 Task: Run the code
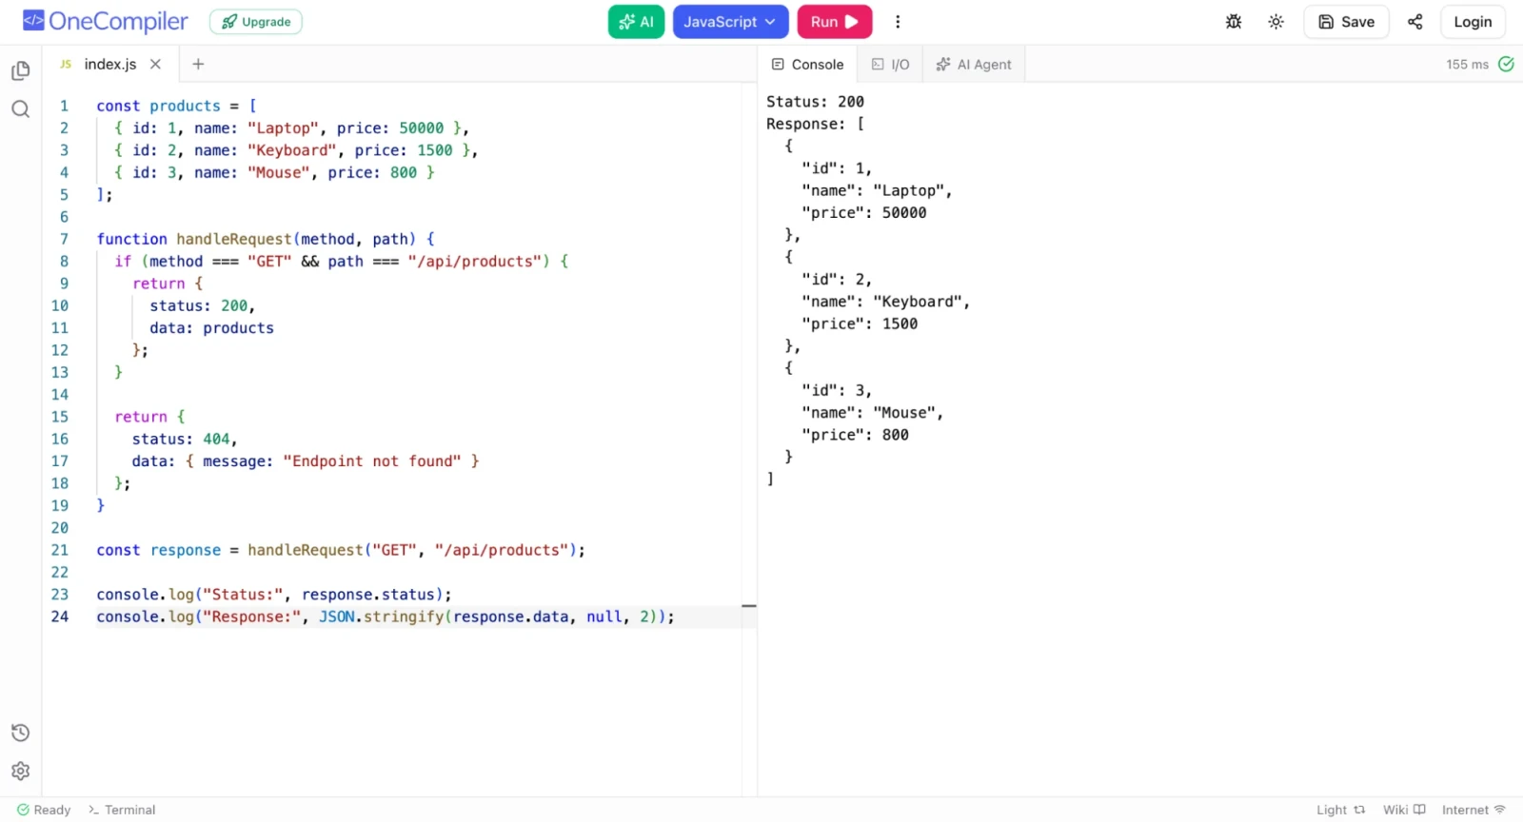pyautogui.click(x=835, y=22)
